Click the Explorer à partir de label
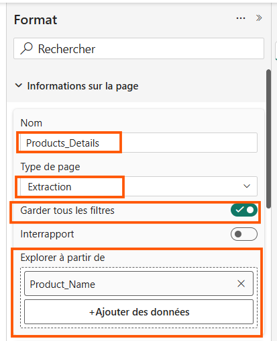This screenshot has height=341, width=277. point(62,258)
